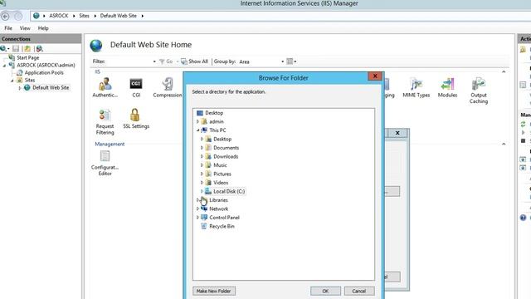Image resolution: width=531 pixels, height=299 pixels.
Task: Click Default Web Site in breadcrumb path
Action: click(x=118, y=16)
